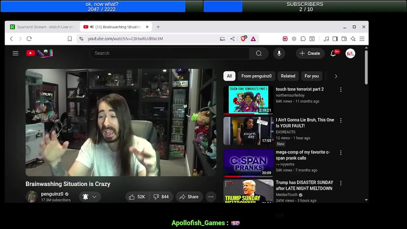Click the install/cast screen icon in address bar
Viewport: 407px width, 229px height.
pyautogui.click(x=222, y=39)
